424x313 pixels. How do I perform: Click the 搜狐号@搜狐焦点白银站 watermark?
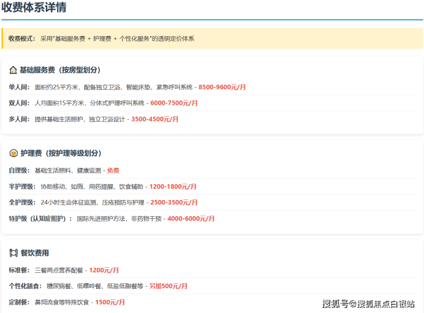pos(370,303)
